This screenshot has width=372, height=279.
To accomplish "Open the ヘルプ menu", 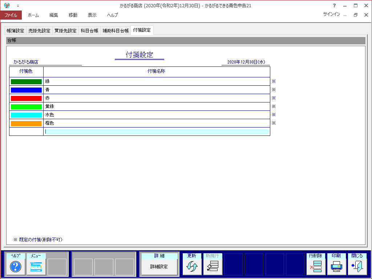I will [113, 15].
